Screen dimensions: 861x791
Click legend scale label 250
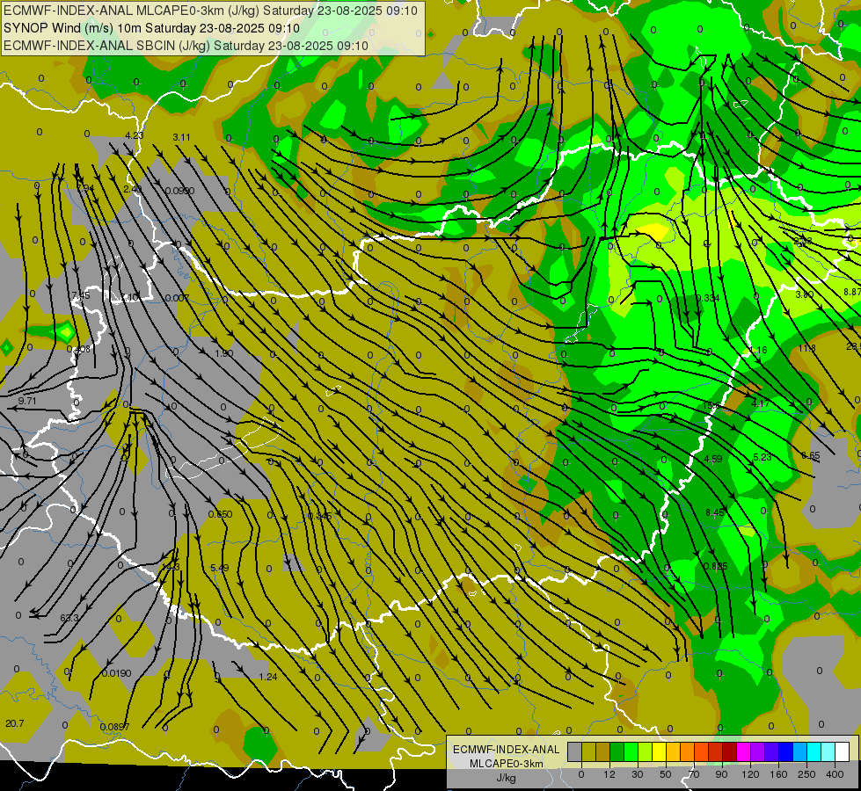[x=806, y=774]
